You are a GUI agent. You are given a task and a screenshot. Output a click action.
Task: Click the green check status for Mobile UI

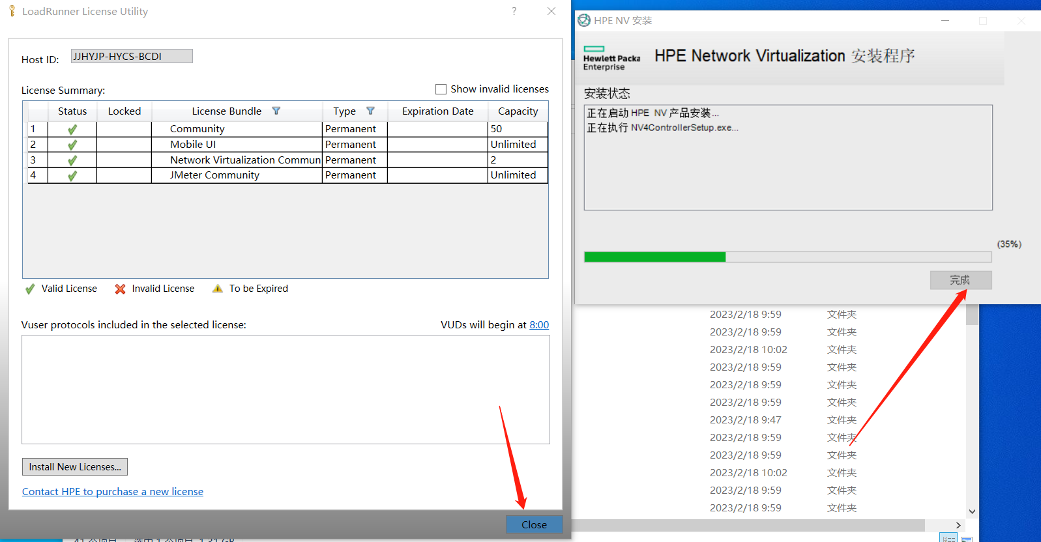click(72, 145)
